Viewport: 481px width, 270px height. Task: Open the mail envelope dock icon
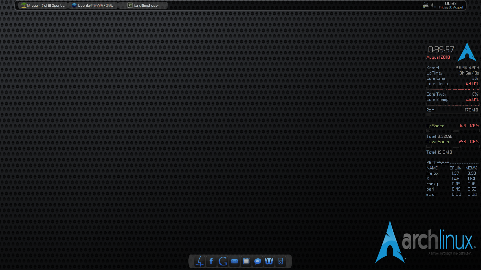(235, 261)
